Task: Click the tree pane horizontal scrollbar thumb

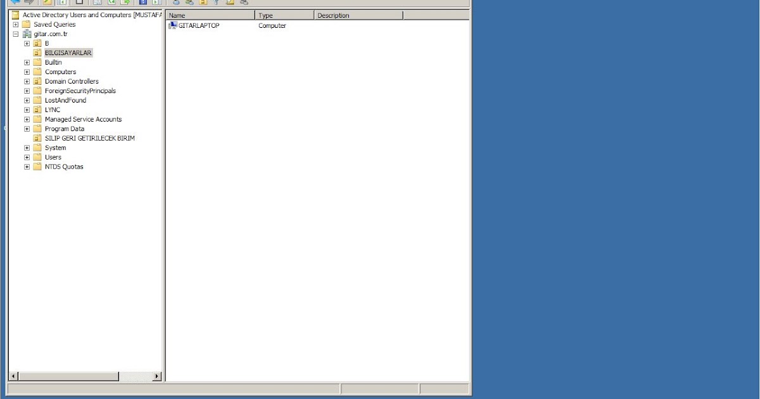Action: point(68,376)
